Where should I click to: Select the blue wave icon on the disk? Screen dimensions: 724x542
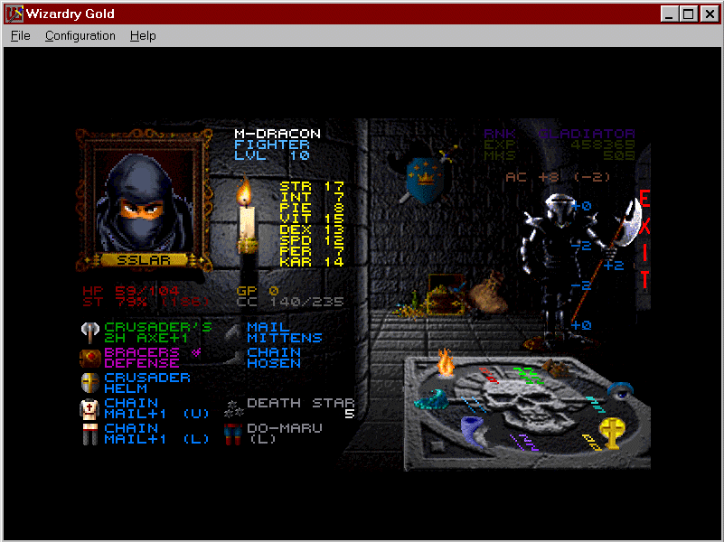click(432, 400)
